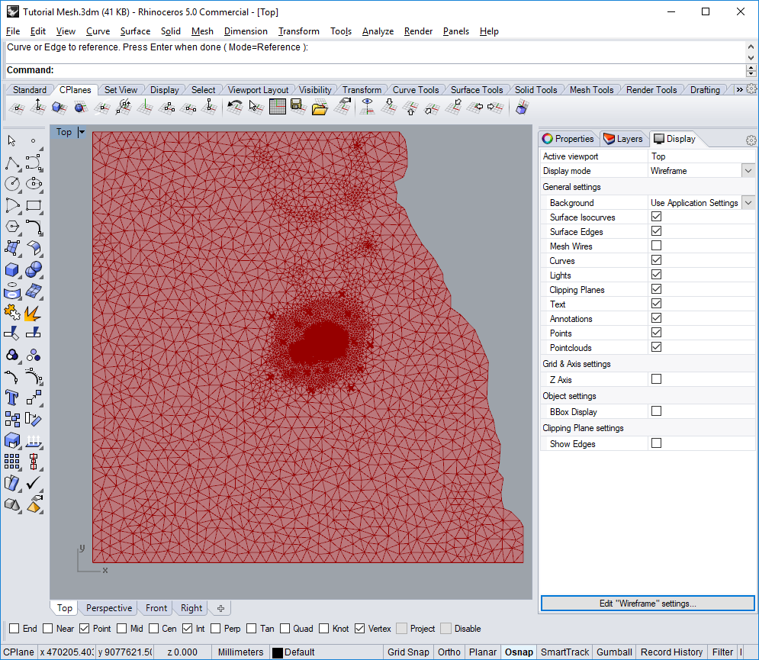Select the Split tool
The height and width of the screenshot is (660, 759).
pyautogui.click(x=34, y=333)
